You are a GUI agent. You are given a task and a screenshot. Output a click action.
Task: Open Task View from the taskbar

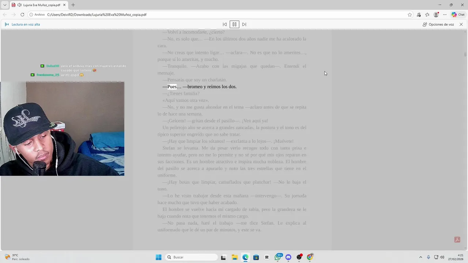click(x=223, y=257)
